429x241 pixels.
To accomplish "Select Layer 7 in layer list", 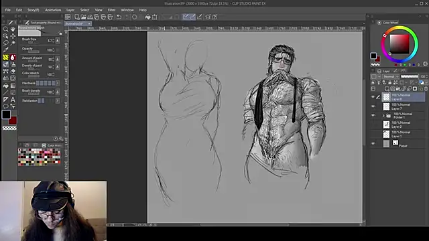I will (404, 106).
